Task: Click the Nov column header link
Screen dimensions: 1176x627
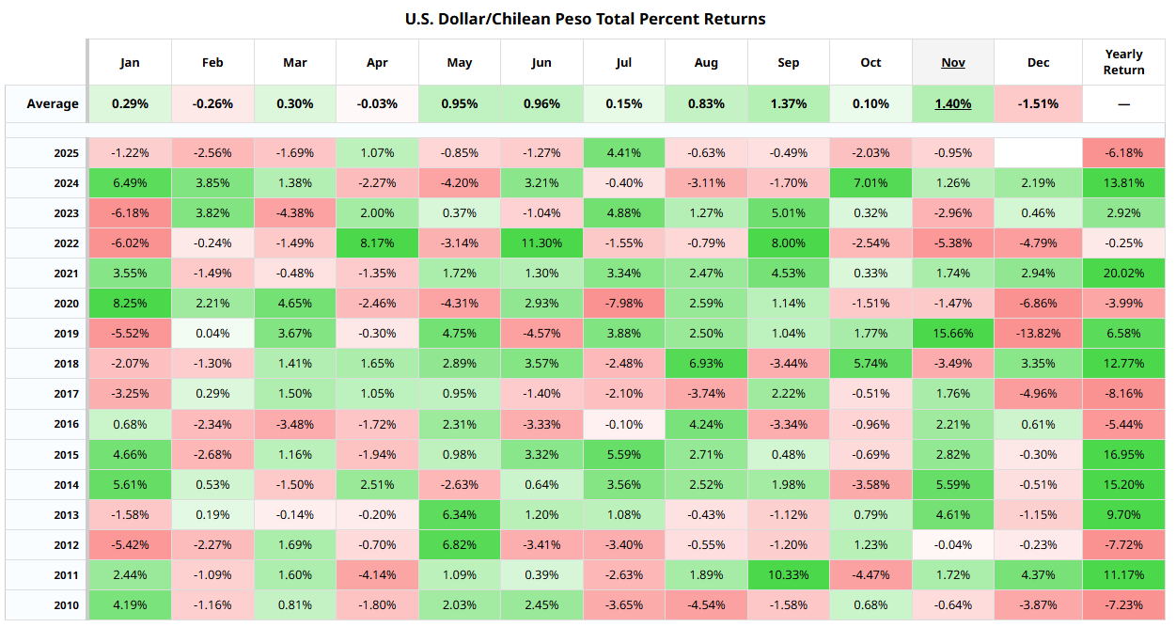Action: click(953, 62)
